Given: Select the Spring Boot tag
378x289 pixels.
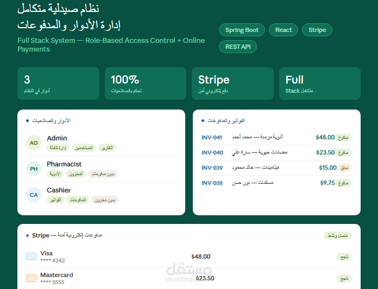Looking at the screenshot, I should point(242,30).
